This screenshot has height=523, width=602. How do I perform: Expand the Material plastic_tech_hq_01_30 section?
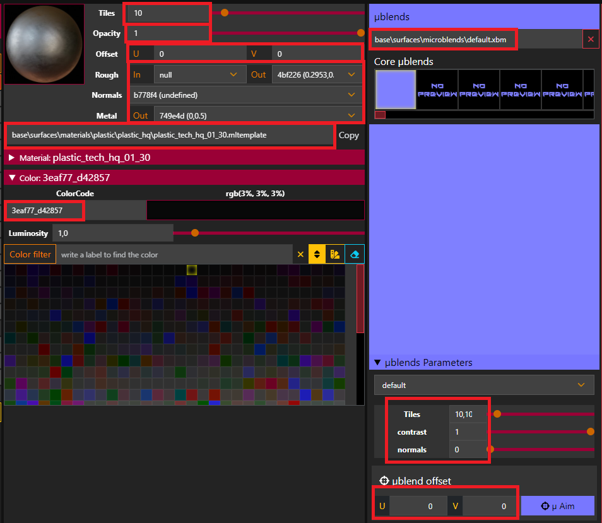point(12,157)
